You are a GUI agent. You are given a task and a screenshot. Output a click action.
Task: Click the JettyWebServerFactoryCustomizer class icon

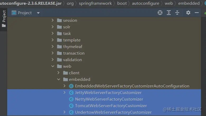tap(71, 93)
